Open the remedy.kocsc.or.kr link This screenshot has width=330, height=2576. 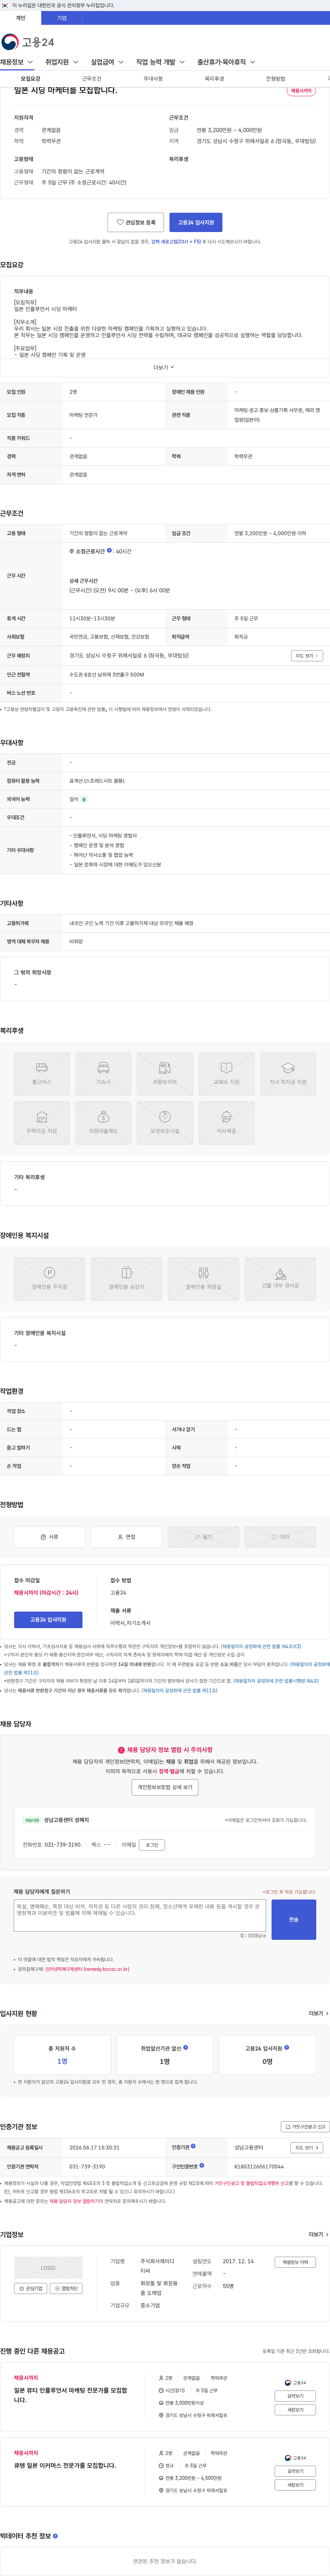pyautogui.click(x=87, y=1969)
